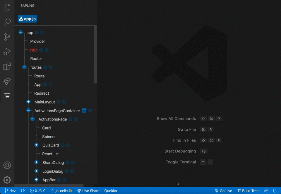
Task: Show info icon for LoginDialog
Action: [67, 171]
